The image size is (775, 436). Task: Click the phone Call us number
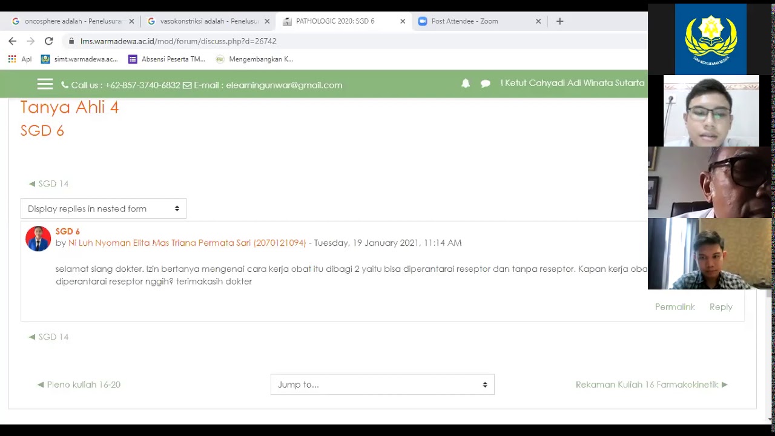pyautogui.click(x=120, y=85)
